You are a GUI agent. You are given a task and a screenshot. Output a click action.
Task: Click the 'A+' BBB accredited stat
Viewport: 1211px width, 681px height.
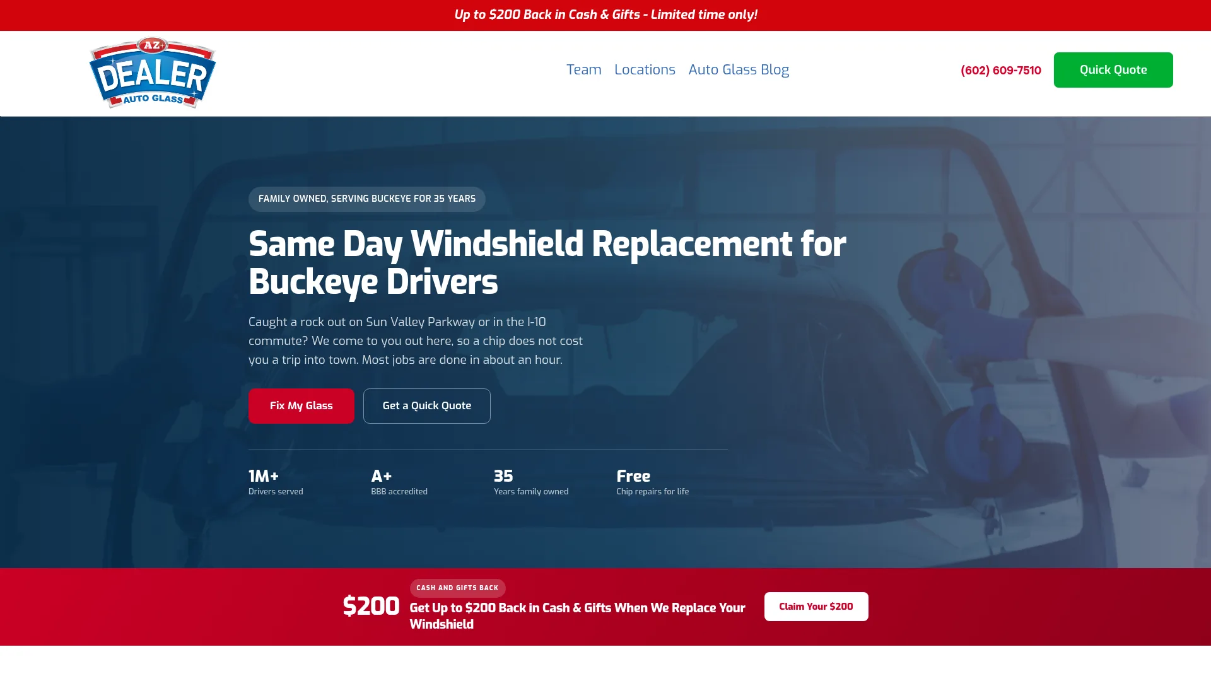[399, 482]
